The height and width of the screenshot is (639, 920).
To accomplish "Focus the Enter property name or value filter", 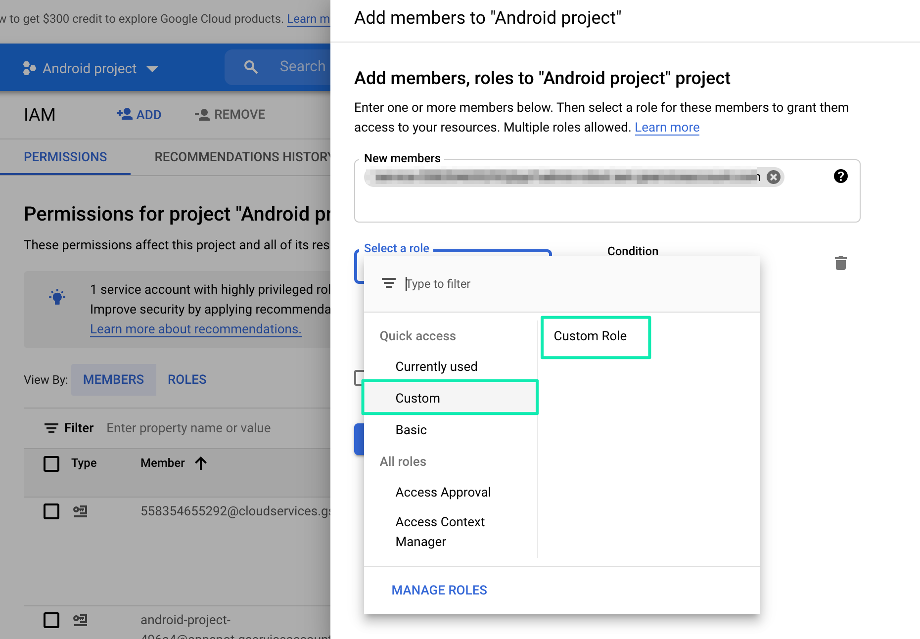I will [x=188, y=428].
